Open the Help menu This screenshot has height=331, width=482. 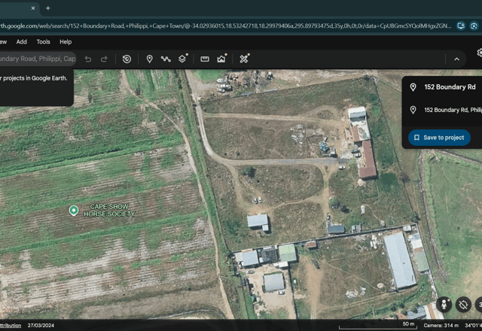click(66, 42)
